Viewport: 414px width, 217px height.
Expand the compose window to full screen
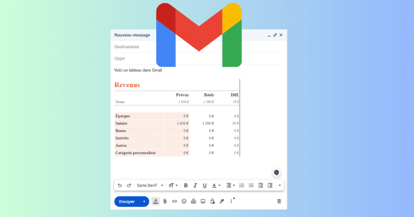(x=275, y=35)
